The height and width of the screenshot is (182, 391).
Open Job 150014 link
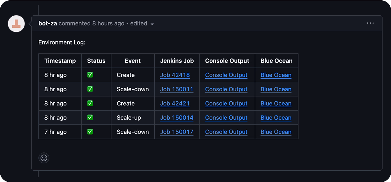click(x=177, y=117)
